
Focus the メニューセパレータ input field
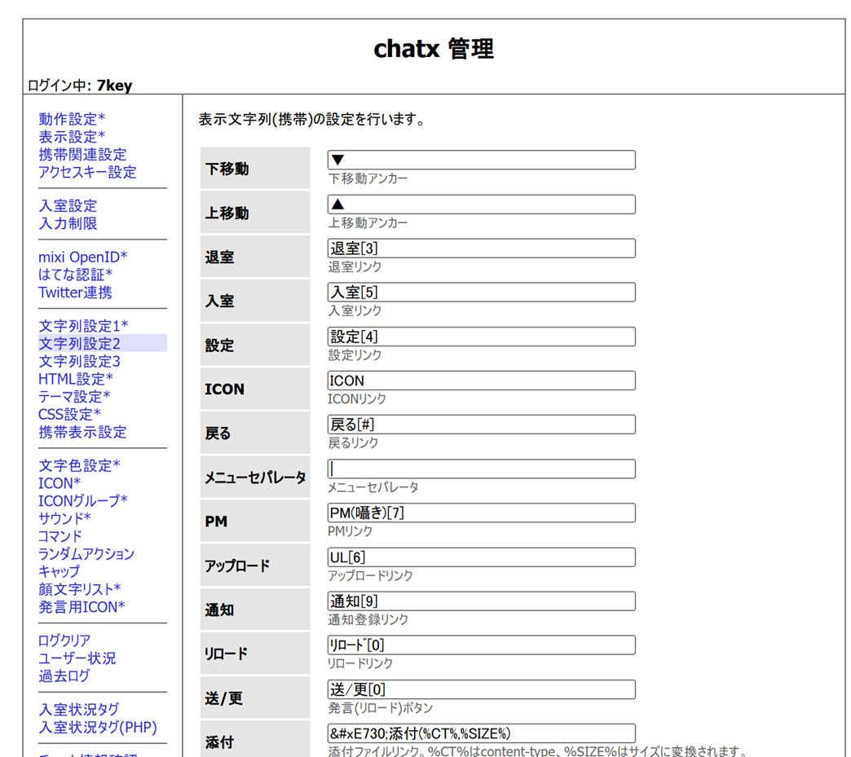click(481, 469)
